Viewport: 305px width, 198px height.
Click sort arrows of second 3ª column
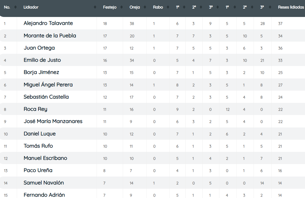click(270, 7)
